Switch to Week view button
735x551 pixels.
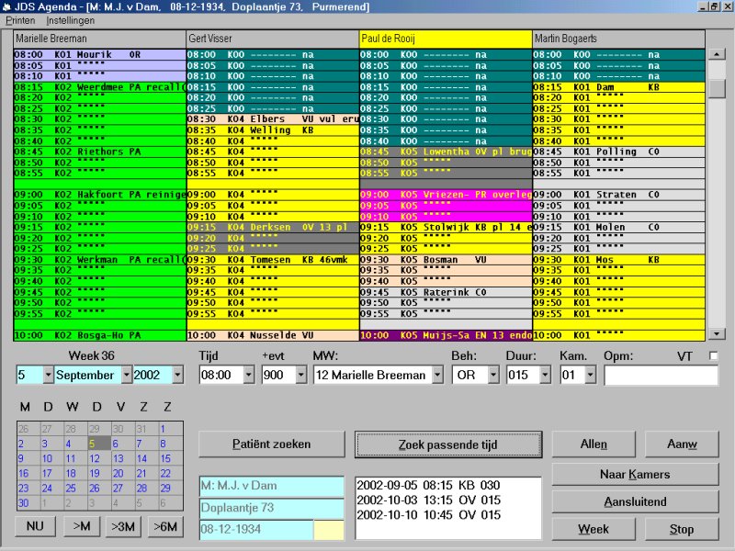594,530
